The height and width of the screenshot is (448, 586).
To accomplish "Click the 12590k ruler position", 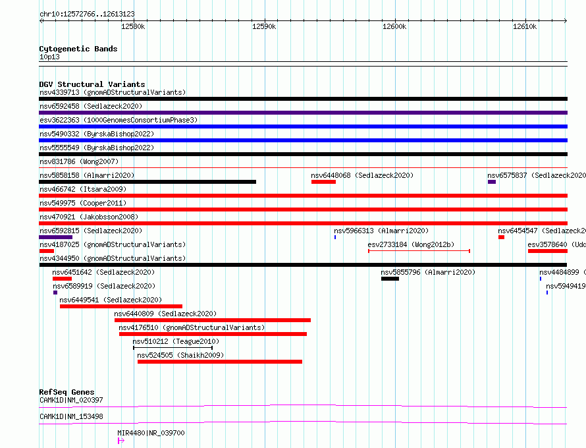I will pos(264,26).
